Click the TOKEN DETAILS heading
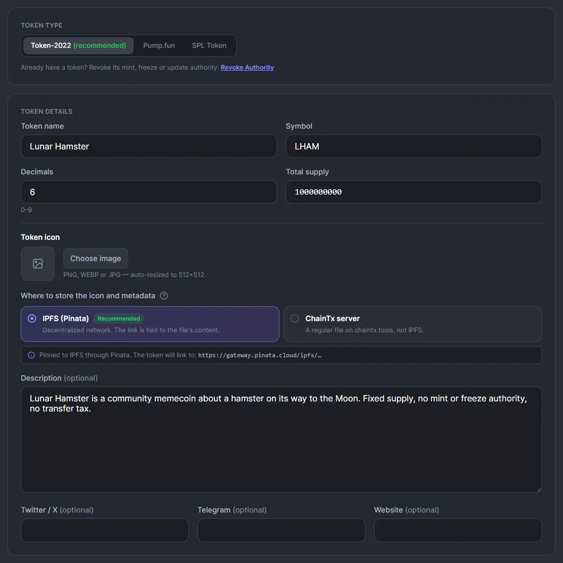Screen dimensions: 563x563 click(47, 112)
